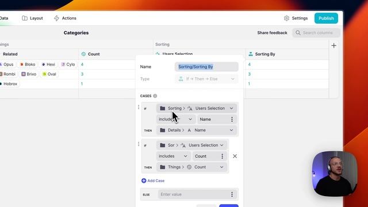Click the Settings gear icon

click(x=286, y=18)
